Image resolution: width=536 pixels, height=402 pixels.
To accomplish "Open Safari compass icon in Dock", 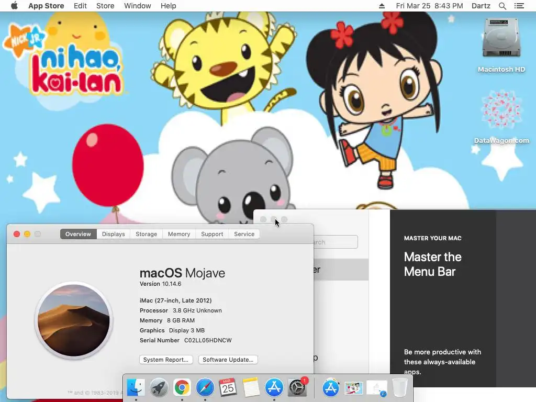I will [x=205, y=388].
